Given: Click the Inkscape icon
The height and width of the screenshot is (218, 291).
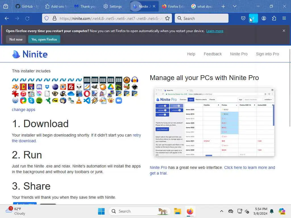Looking at the screenshot, I should coord(135,87).
